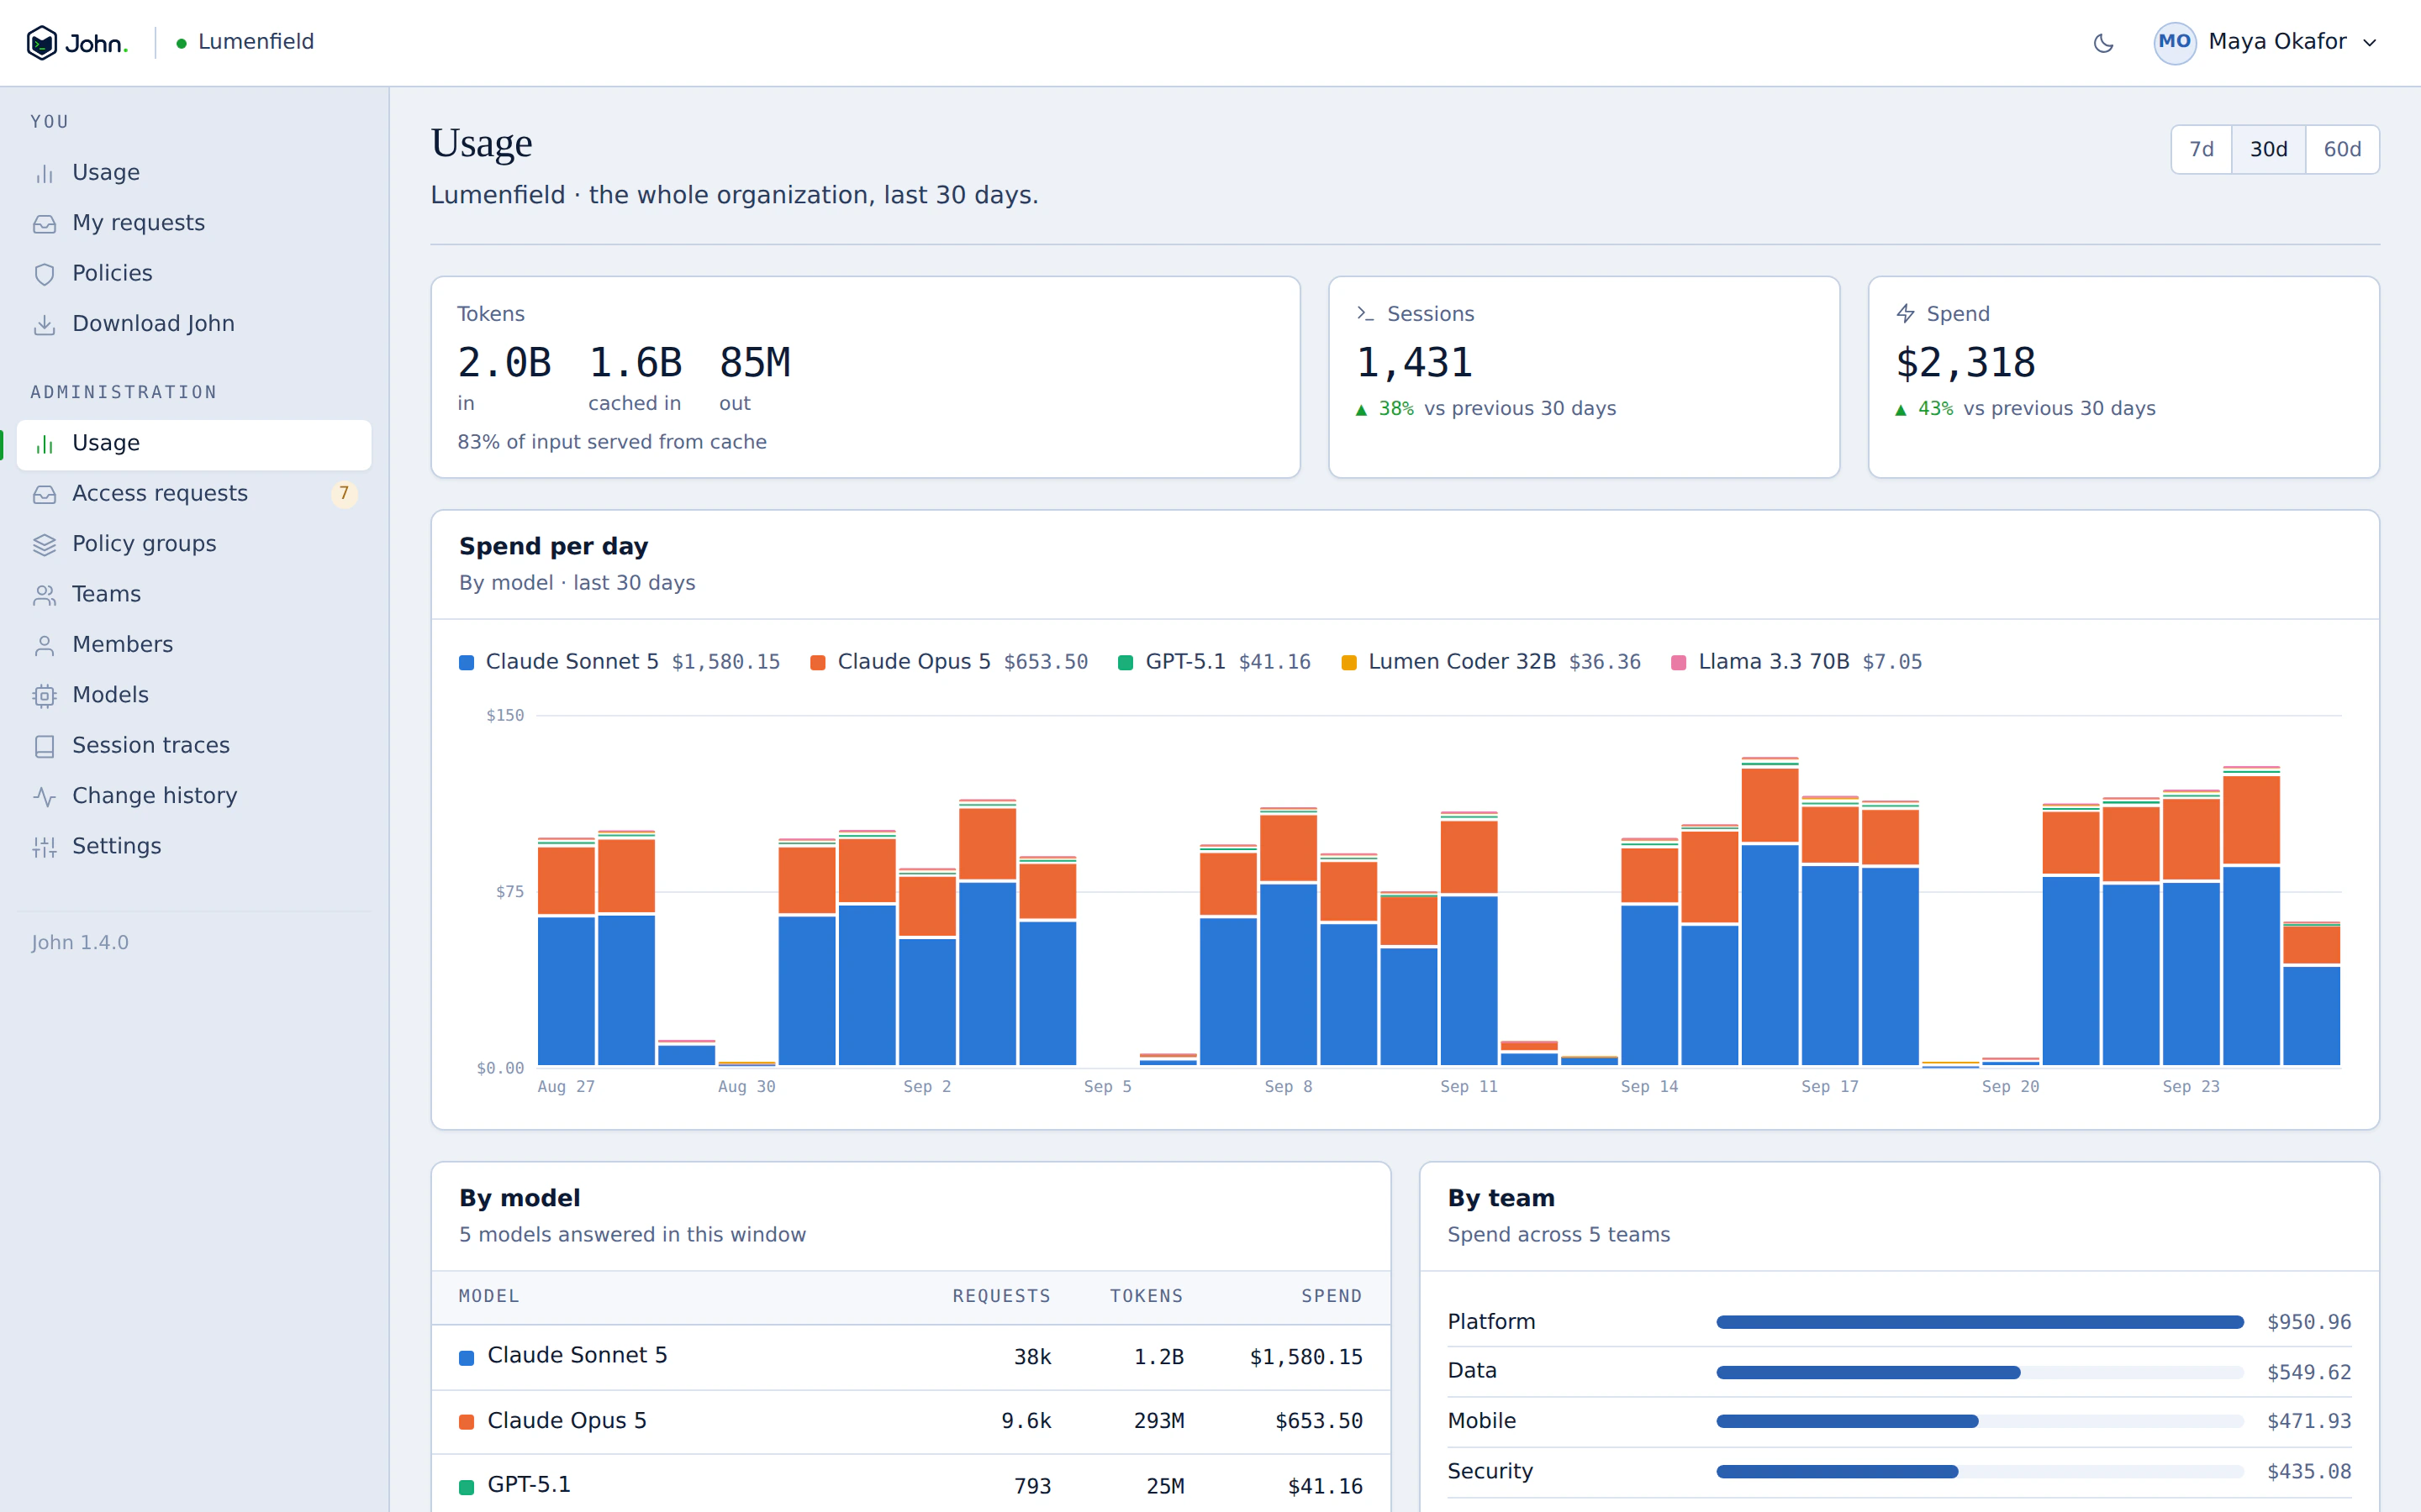Click the bar-chart icon beside Administration Usage
This screenshot has height=1512, width=2421.
(x=44, y=444)
